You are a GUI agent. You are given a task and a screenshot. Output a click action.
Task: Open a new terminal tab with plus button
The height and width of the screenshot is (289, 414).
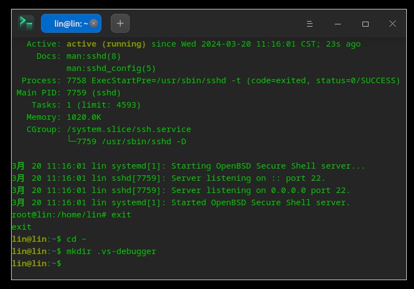tap(120, 23)
